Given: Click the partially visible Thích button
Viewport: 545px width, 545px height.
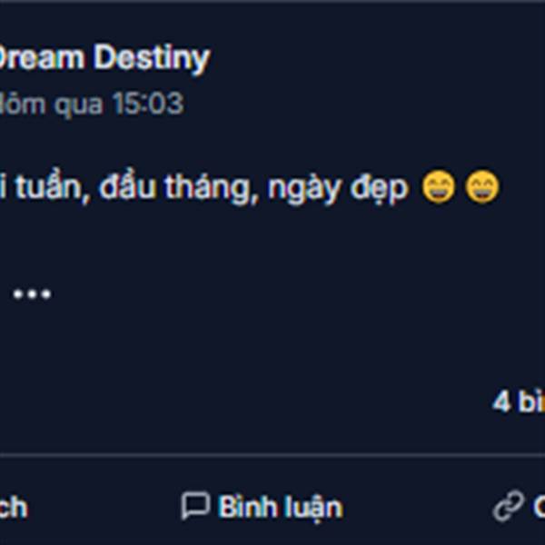Looking at the screenshot, I should tap(14, 508).
